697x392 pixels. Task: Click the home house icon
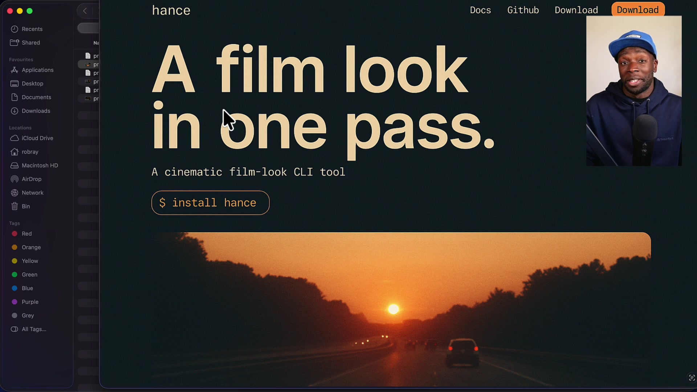[15, 152]
